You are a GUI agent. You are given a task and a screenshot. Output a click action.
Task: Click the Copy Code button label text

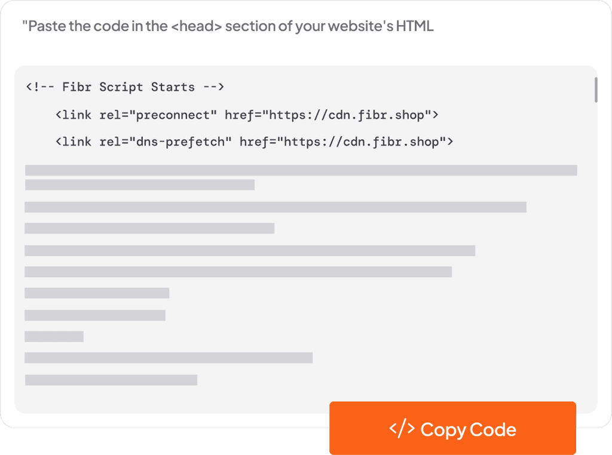point(469,429)
